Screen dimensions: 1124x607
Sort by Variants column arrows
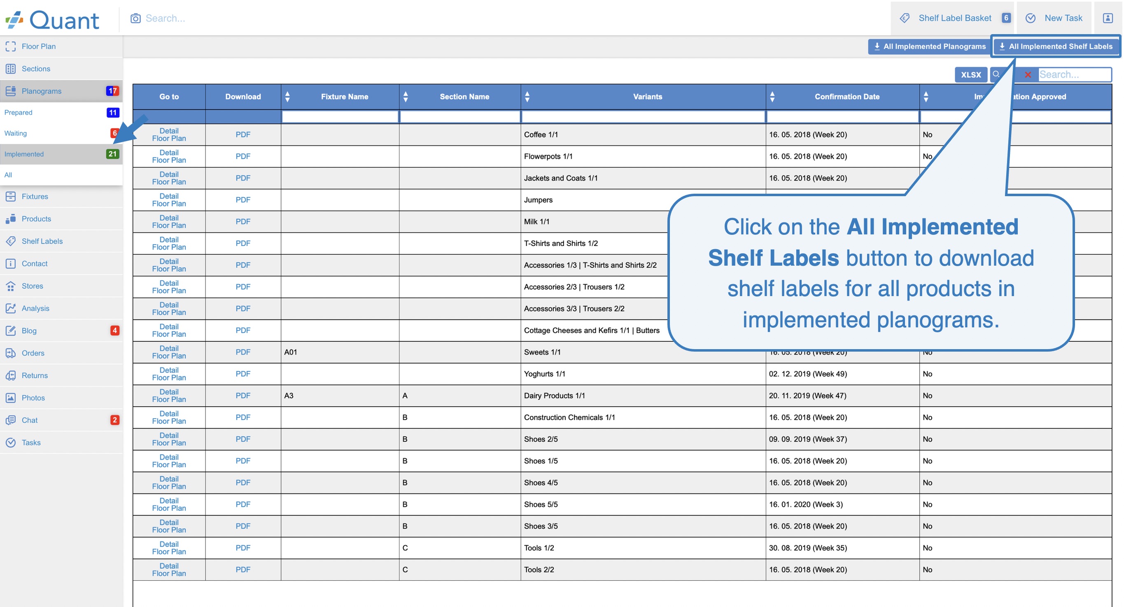527,96
